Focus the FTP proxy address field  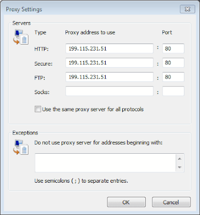[109, 77]
